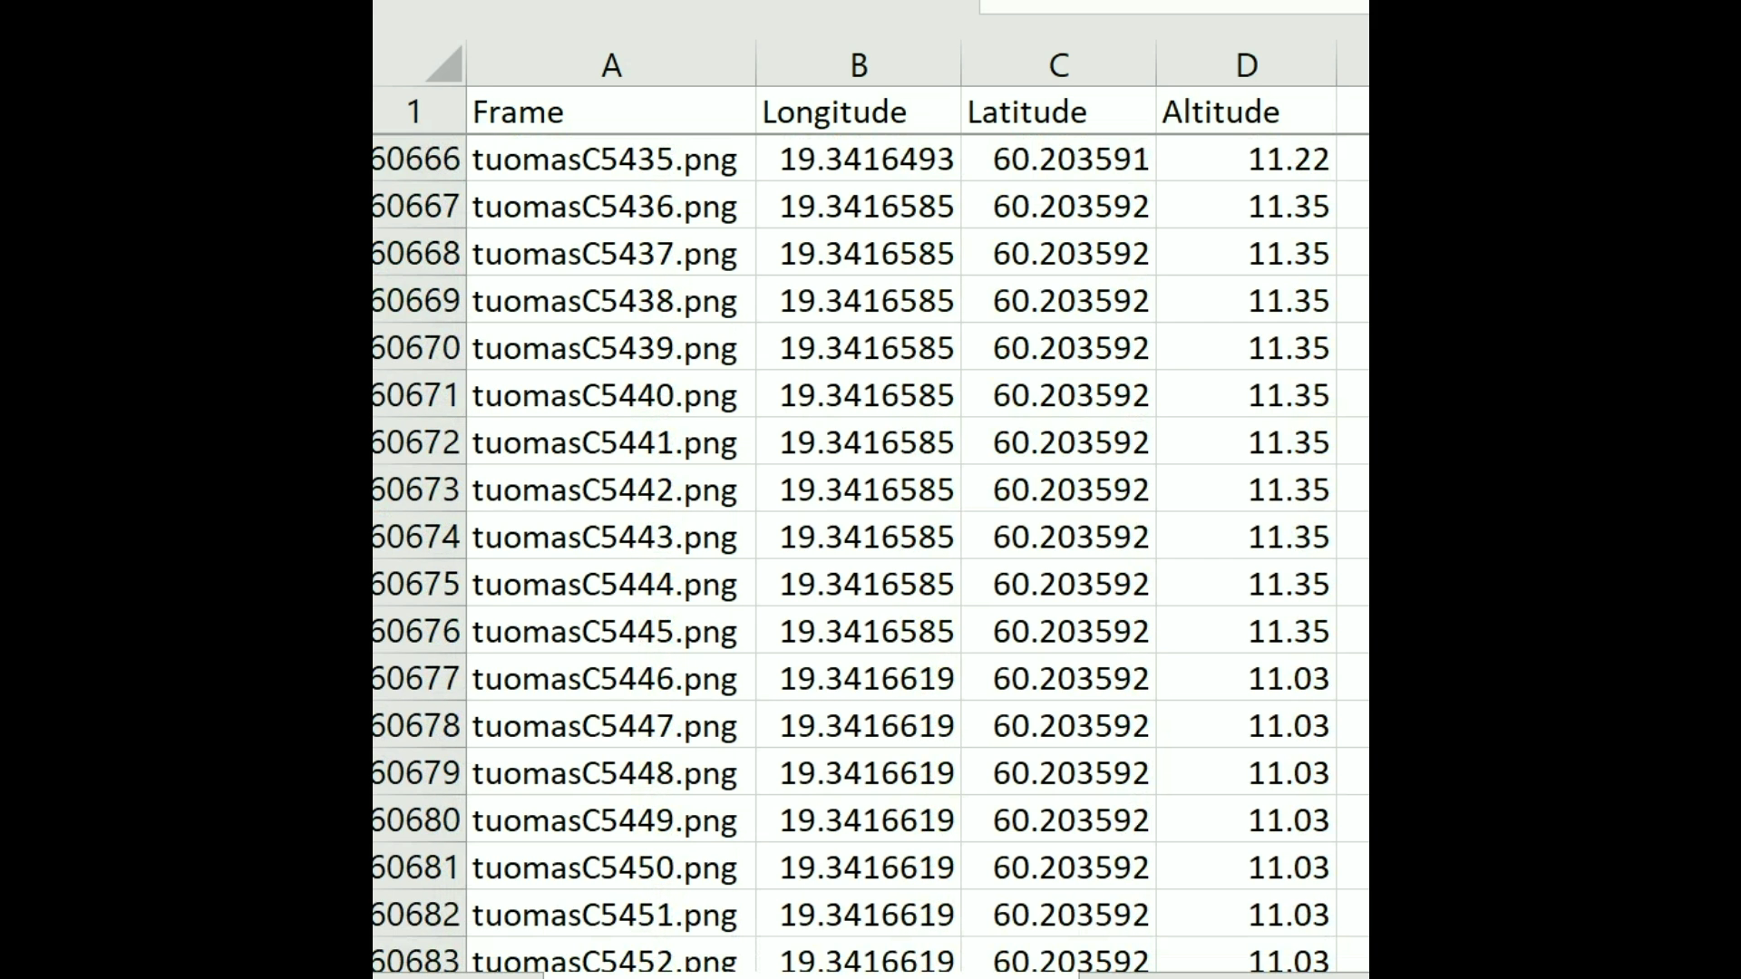The height and width of the screenshot is (979, 1741).
Task: Select cell tuomasC5436.png
Action: coord(611,206)
